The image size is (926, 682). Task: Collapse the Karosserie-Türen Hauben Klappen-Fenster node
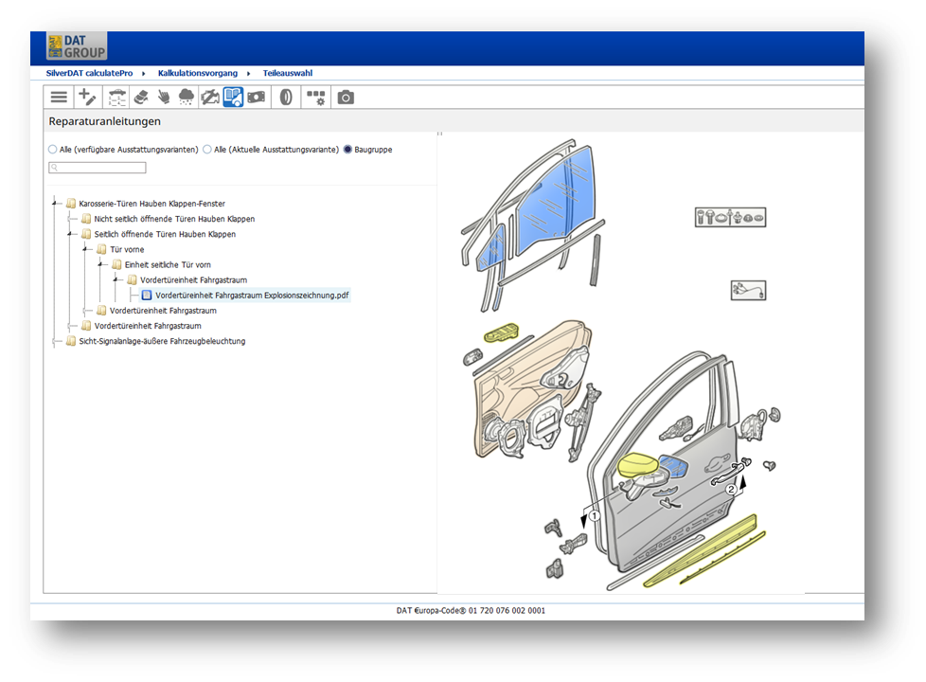click(x=54, y=204)
